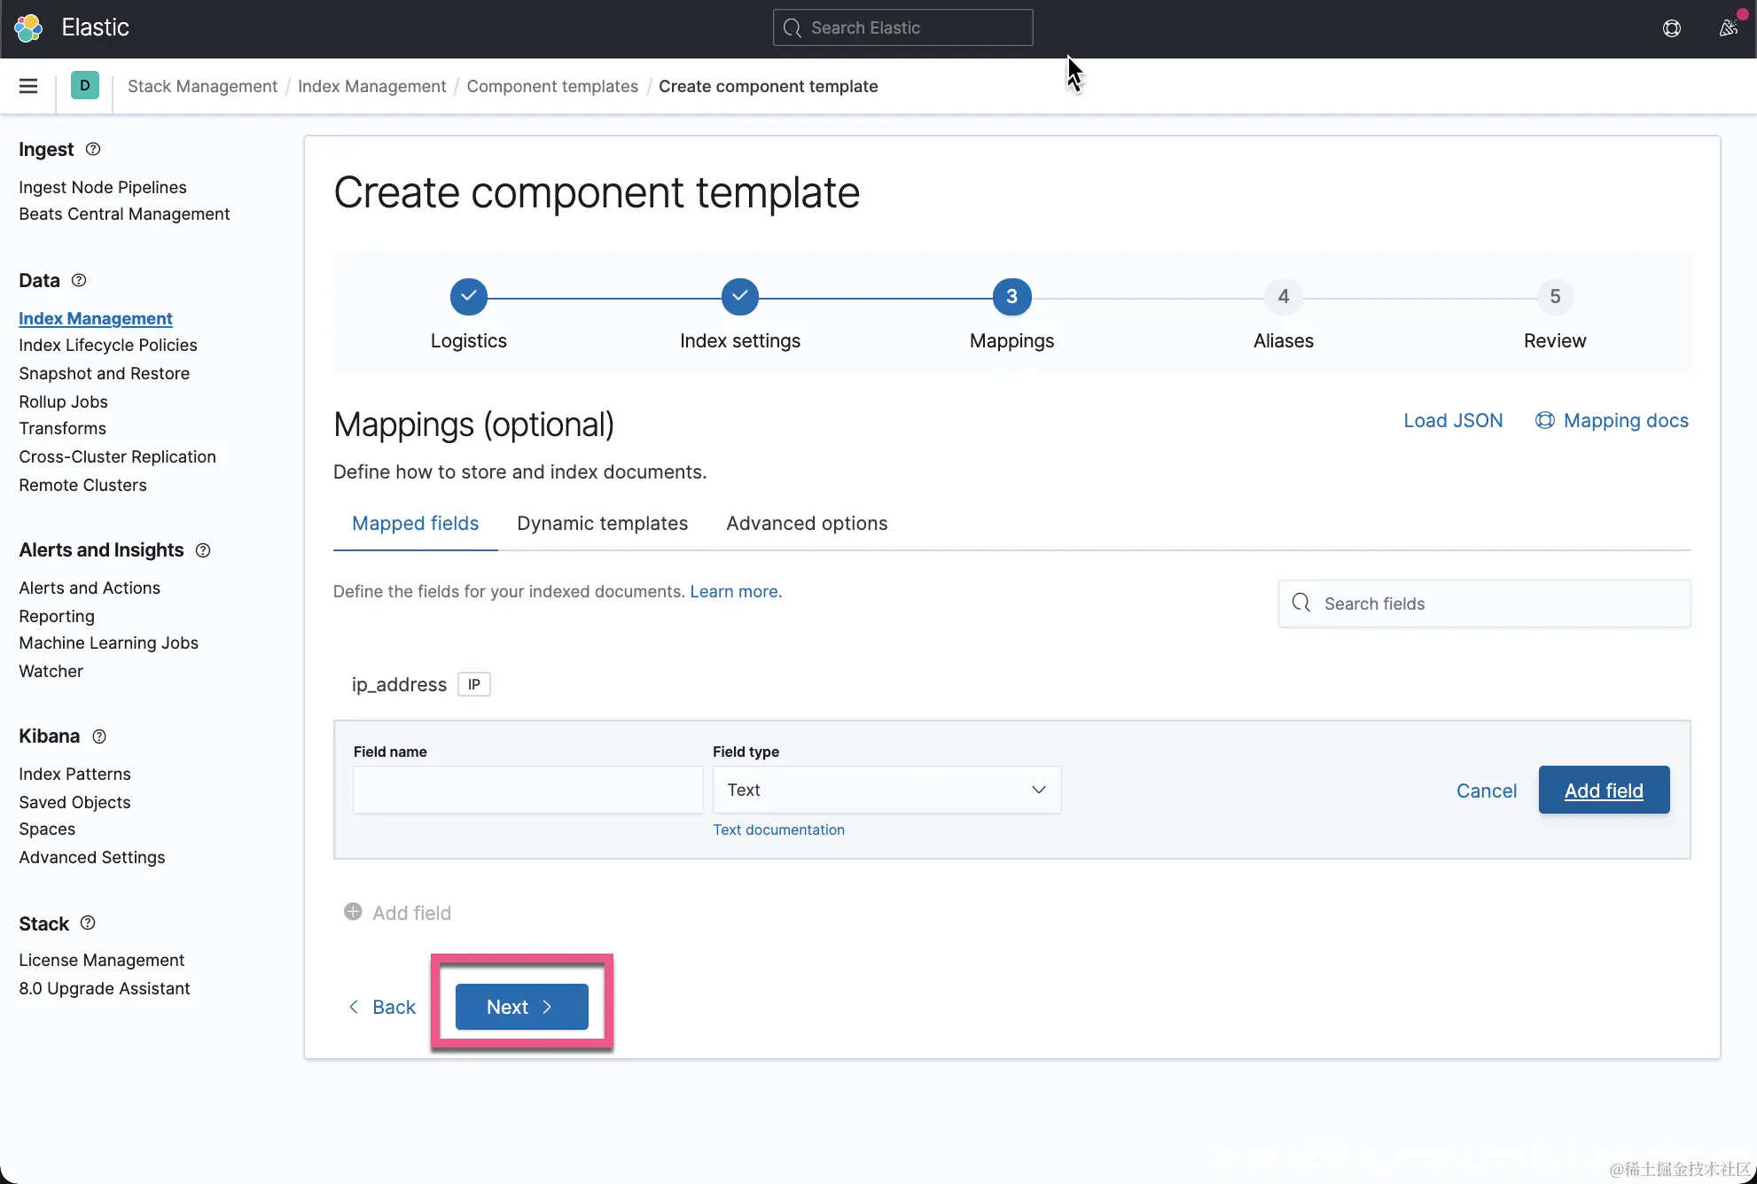
Task: Click the help icon beside Alerts and Insights
Action: click(x=203, y=550)
